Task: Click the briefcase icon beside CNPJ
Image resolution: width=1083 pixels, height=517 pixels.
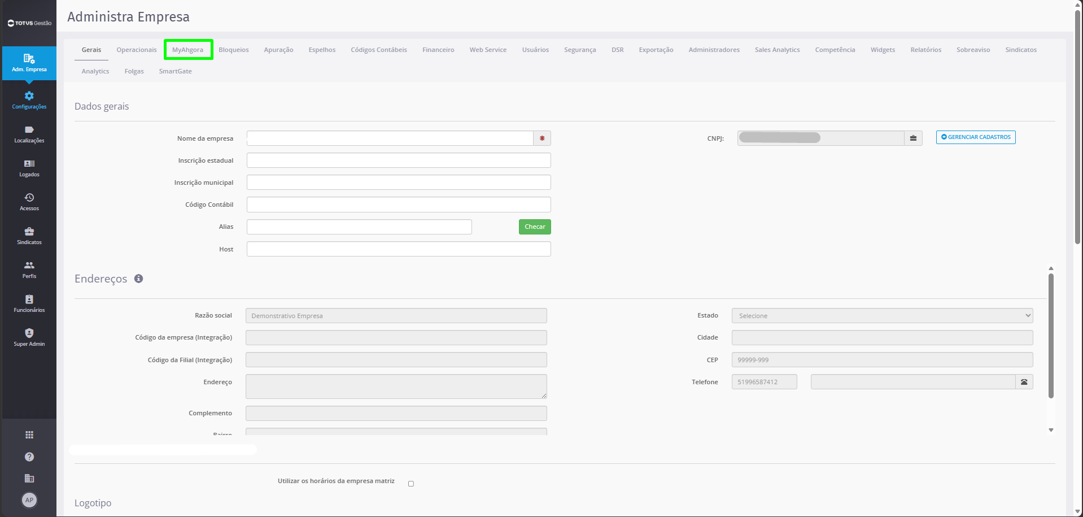Action: tap(913, 138)
